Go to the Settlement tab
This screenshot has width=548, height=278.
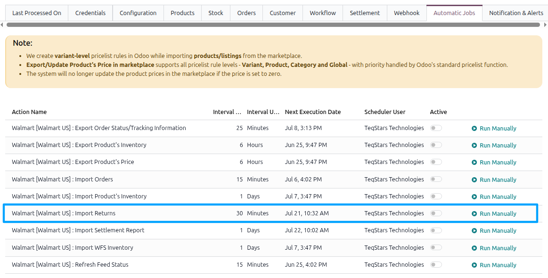(x=365, y=13)
